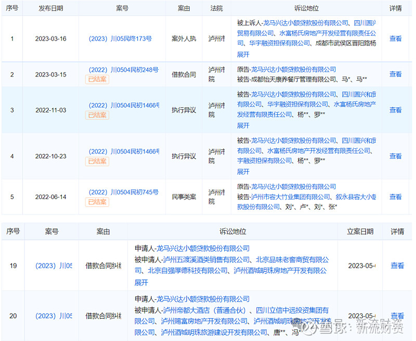Open the (2023) 川05 case link in row 20
Image resolution: width=416 pixels, height=341 pixels.
pyautogui.click(x=54, y=316)
